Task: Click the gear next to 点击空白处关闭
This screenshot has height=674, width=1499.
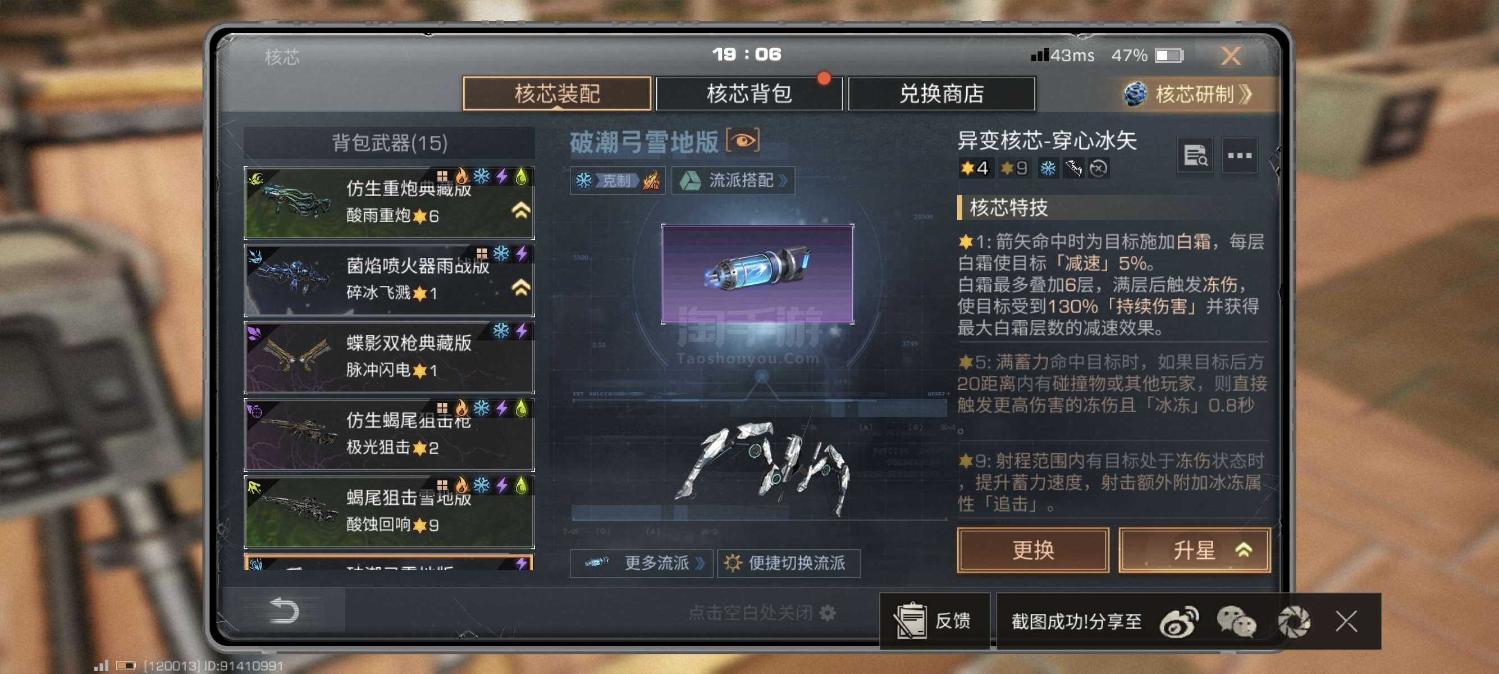Action: (827, 612)
